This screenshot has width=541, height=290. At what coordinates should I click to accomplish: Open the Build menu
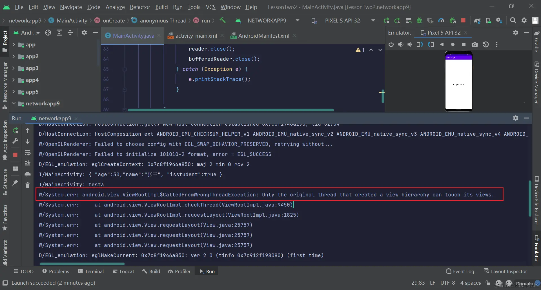(x=161, y=7)
